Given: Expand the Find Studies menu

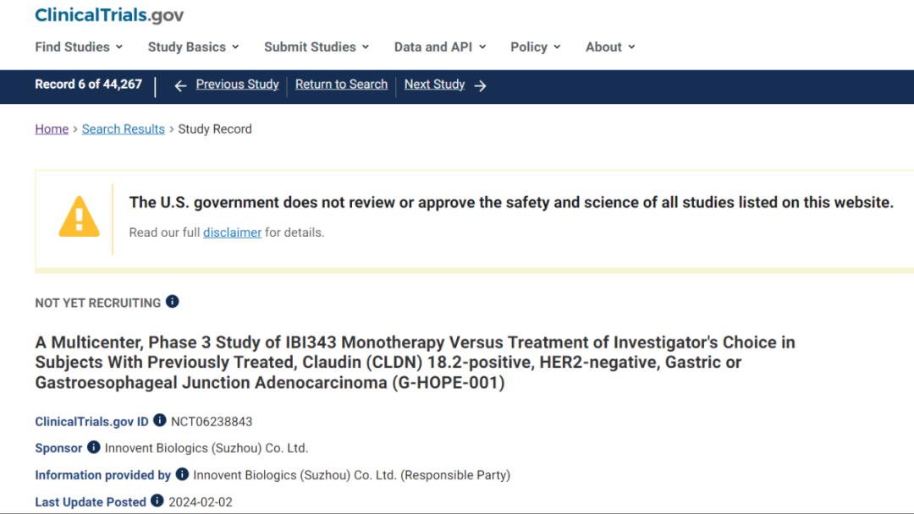Looking at the screenshot, I should point(79,47).
